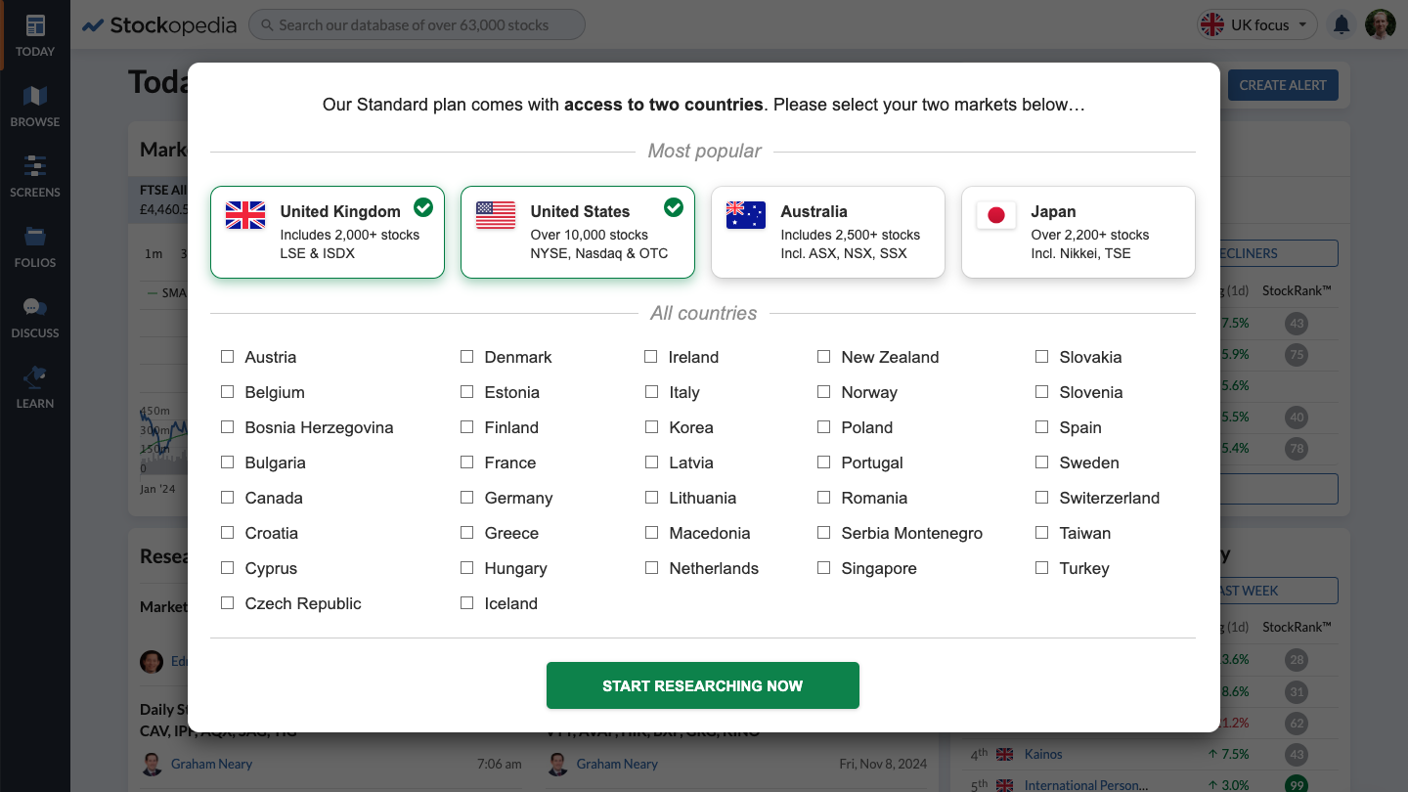Image resolution: width=1408 pixels, height=792 pixels.
Task: Tick the Slovakia checkbox
Action: [x=1041, y=357]
